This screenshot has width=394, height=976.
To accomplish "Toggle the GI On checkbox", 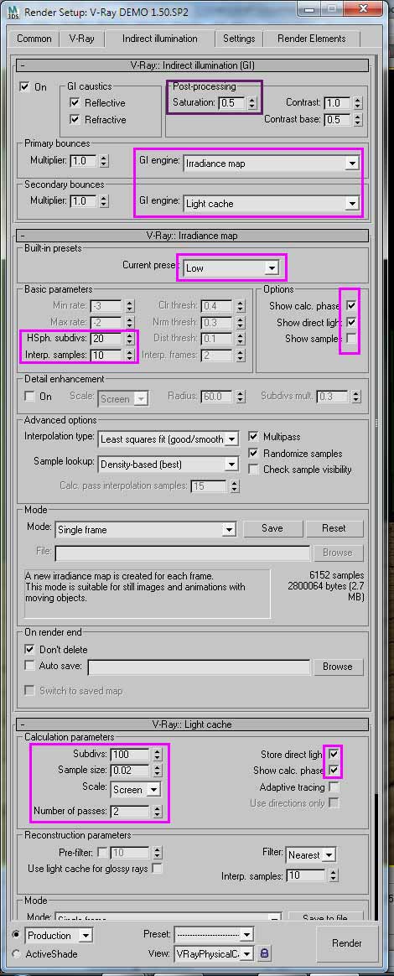I will (x=25, y=87).
